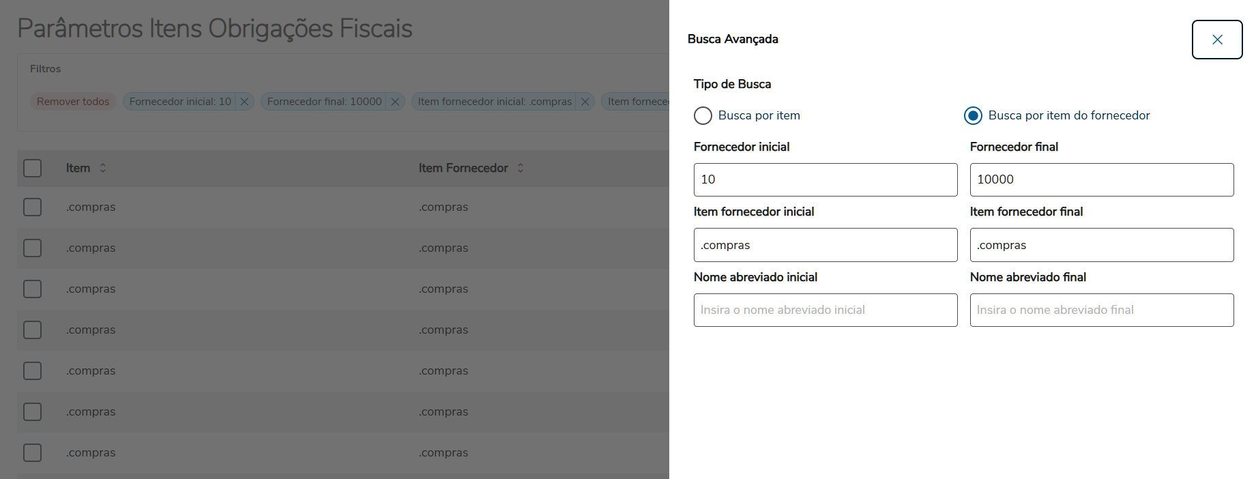Image resolution: width=1256 pixels, height=479 pixels.
Task: Remove the 'Fornecedor final: 10000' filter chip
Action: pos(395,102)
